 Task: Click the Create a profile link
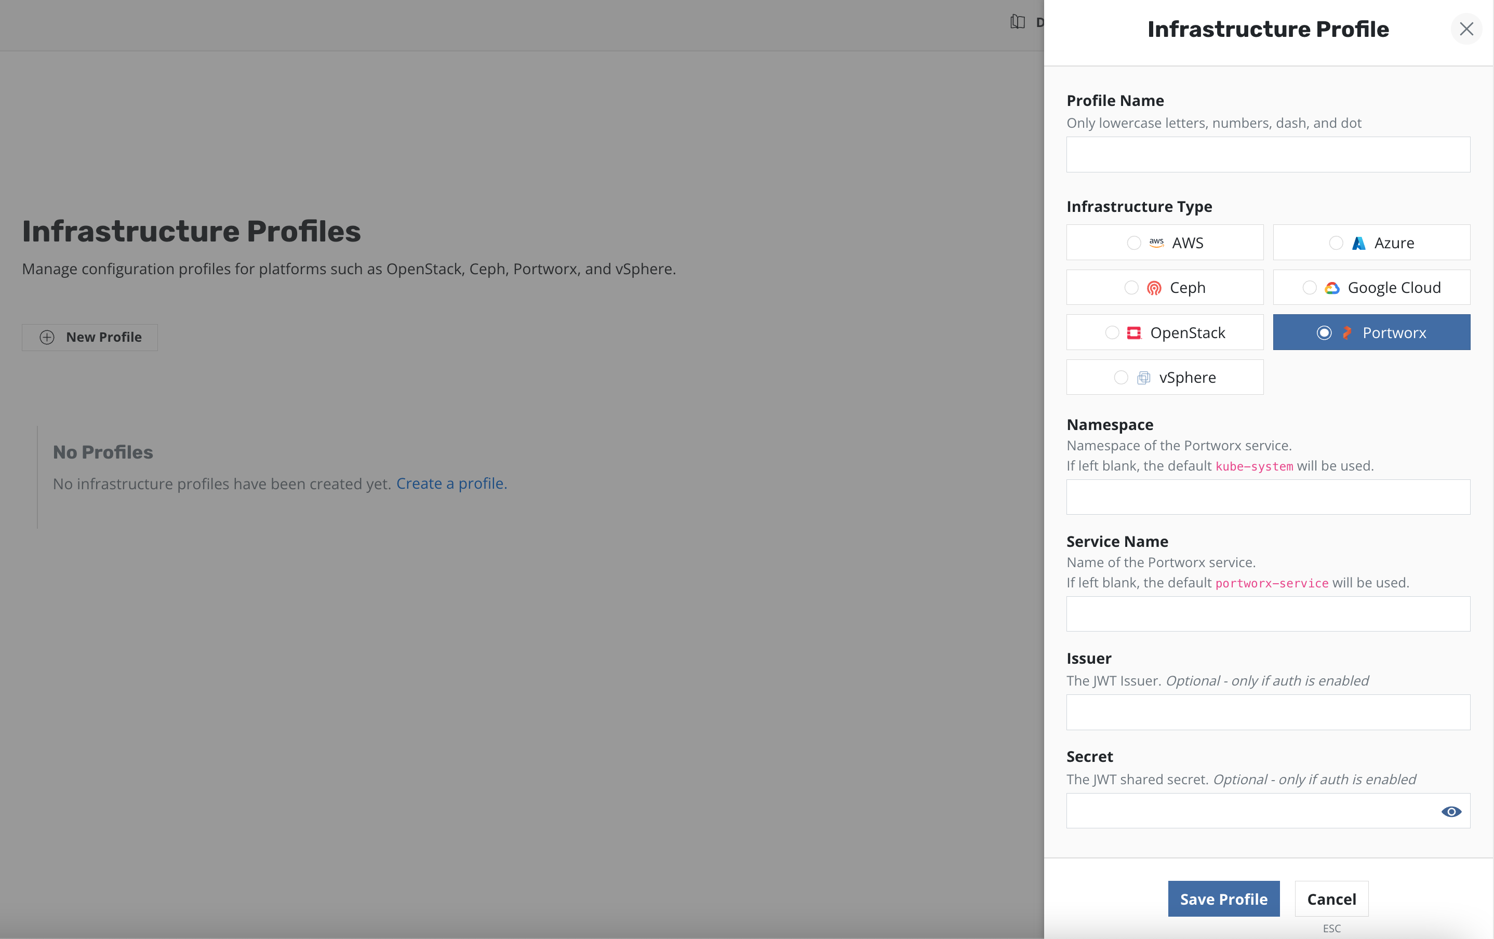pos(451,484)
